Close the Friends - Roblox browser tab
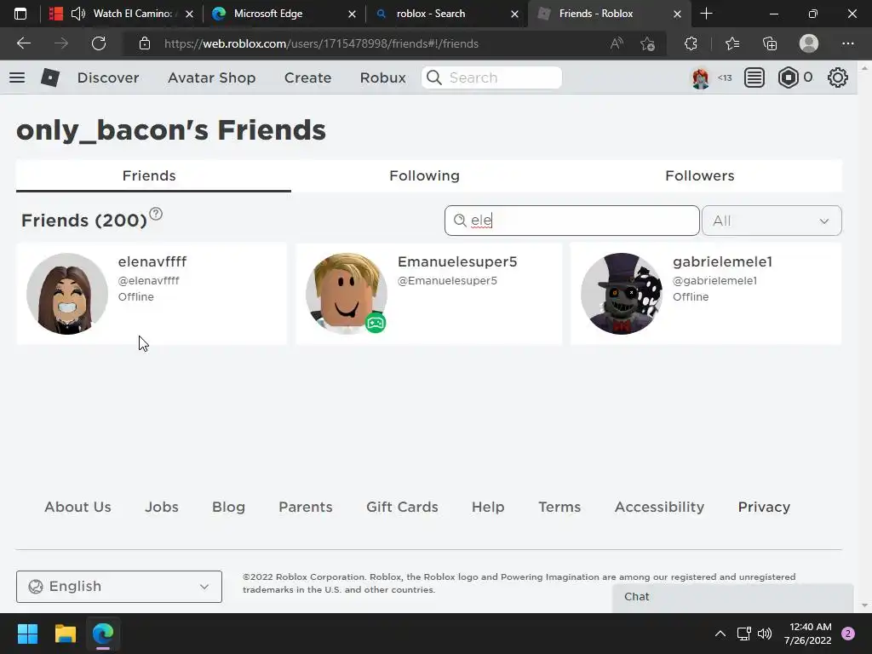Screen dimensions: 872x654 [x=677, y=14]
